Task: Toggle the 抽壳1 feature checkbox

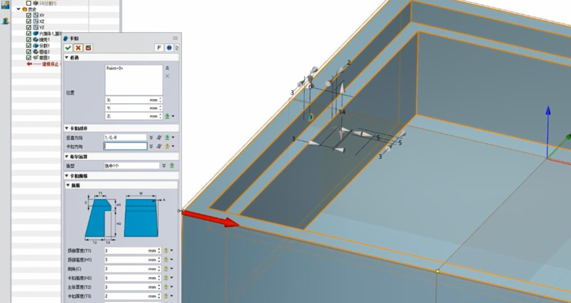Action: point(29,39)
